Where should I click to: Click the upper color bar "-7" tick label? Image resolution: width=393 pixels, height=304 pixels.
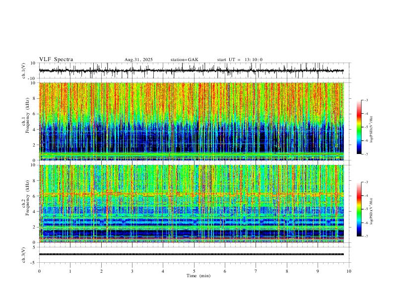(366, 154)
